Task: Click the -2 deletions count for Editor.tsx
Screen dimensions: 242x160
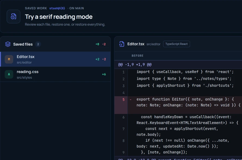Action: coord(104,59)
